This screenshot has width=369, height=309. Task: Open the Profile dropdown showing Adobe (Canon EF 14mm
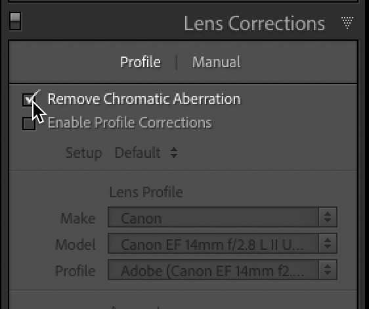pyautogui.click(x=223, y=270)
